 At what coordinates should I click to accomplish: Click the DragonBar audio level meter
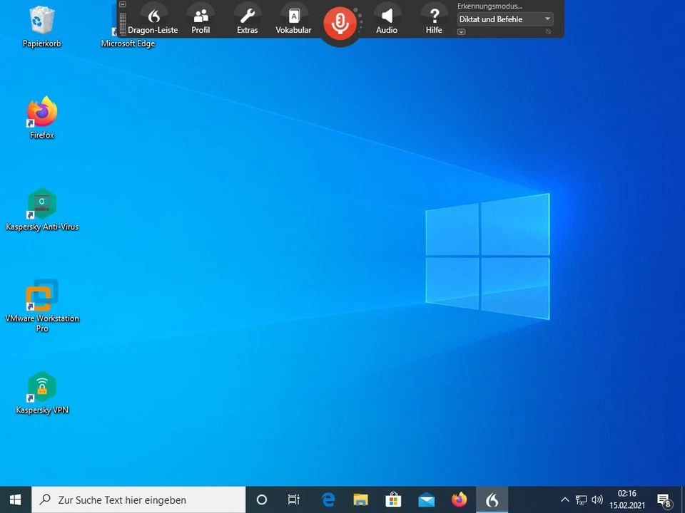click(123, 24)
